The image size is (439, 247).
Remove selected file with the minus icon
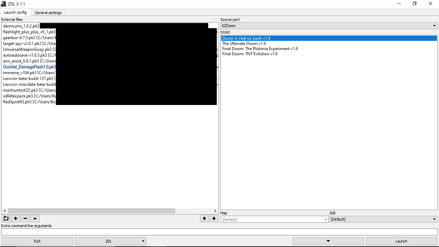tap(25, 219)
